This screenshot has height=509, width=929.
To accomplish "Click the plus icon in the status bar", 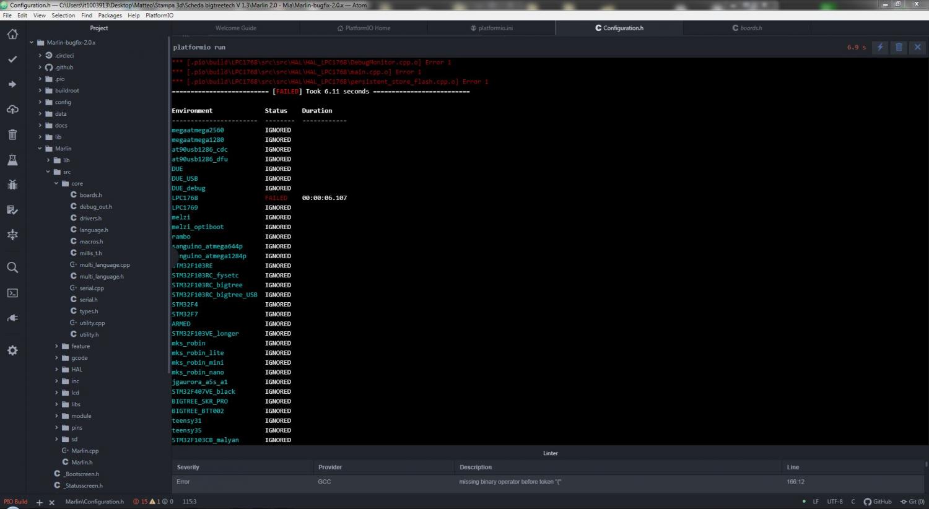I will click(39, 502).
